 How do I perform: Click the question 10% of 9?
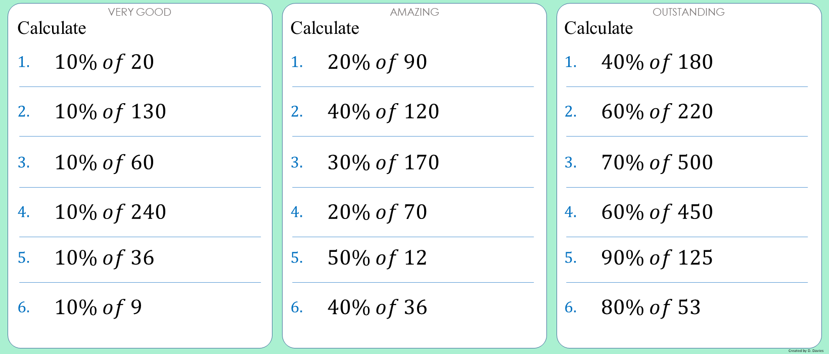click(x=98, y=307)
